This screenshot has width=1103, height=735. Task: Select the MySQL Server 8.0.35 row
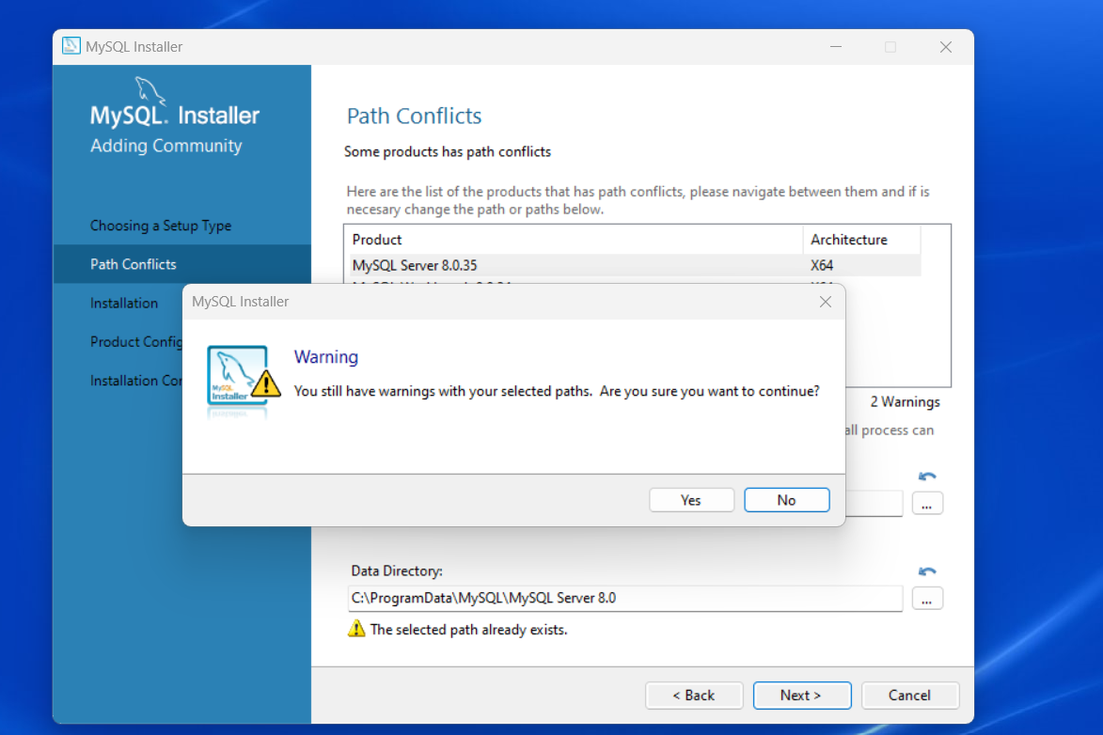[x=636, y=265]
